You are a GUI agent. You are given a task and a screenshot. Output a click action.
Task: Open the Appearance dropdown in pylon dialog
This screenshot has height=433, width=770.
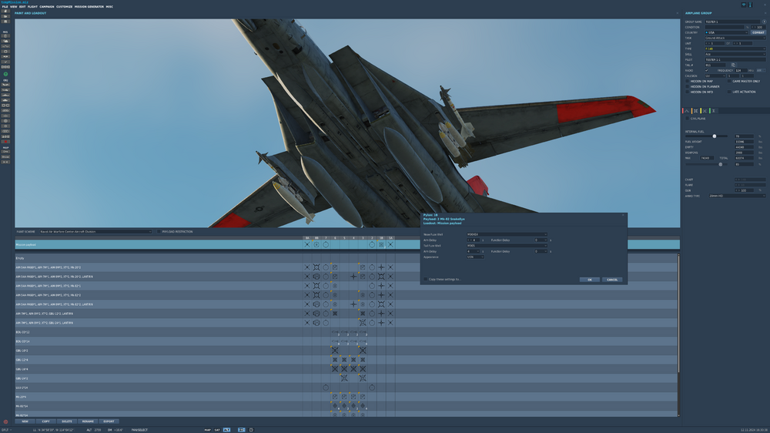pyautogui.click(x=475, y=257)
